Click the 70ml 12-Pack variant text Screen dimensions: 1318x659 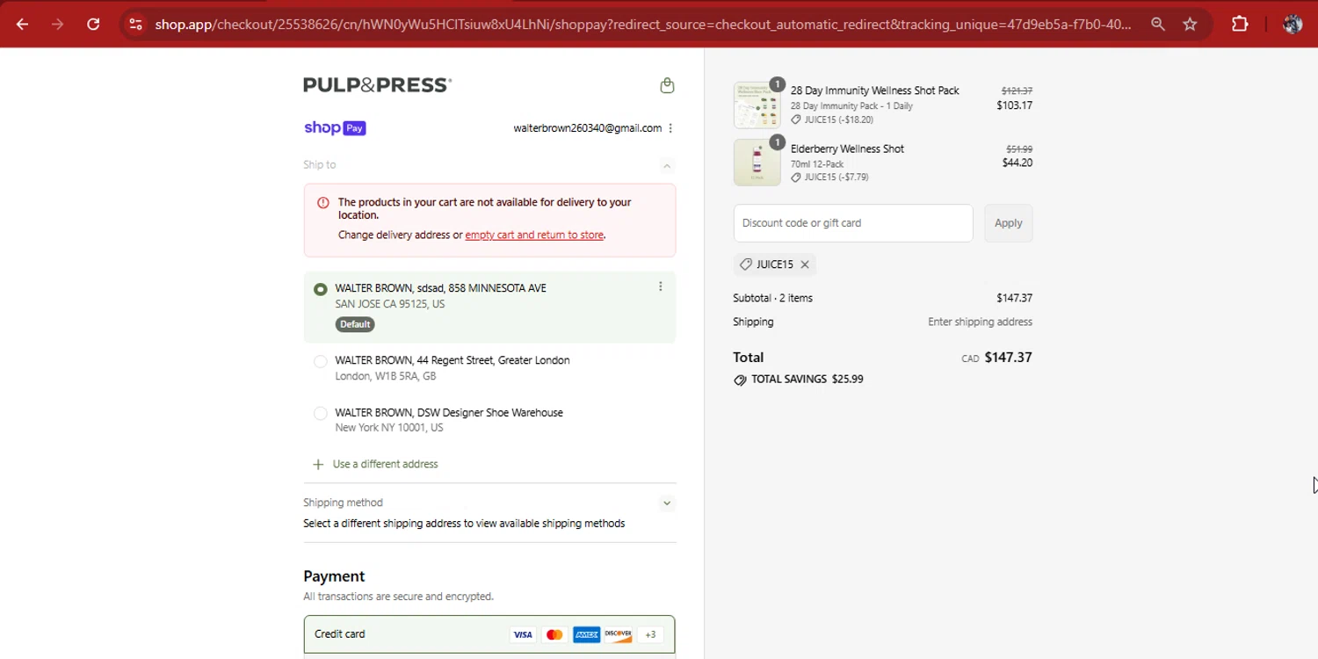[x=817, y=164]
